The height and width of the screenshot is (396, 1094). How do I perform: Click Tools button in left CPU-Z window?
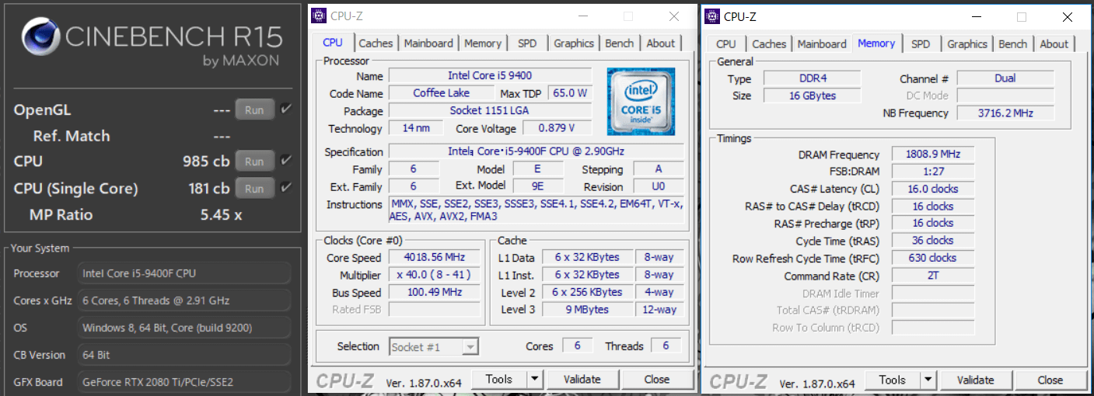pyautogui.click(x=499, y=380)
